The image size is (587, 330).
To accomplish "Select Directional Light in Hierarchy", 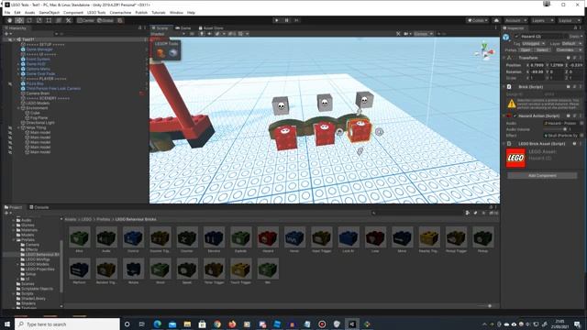I will (40, 122).
